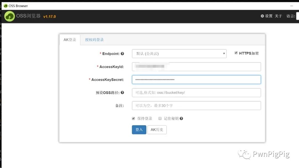This screenshot has width=299, height=168.
Task: Open the AK历史 history button
Action: (157, 130)
